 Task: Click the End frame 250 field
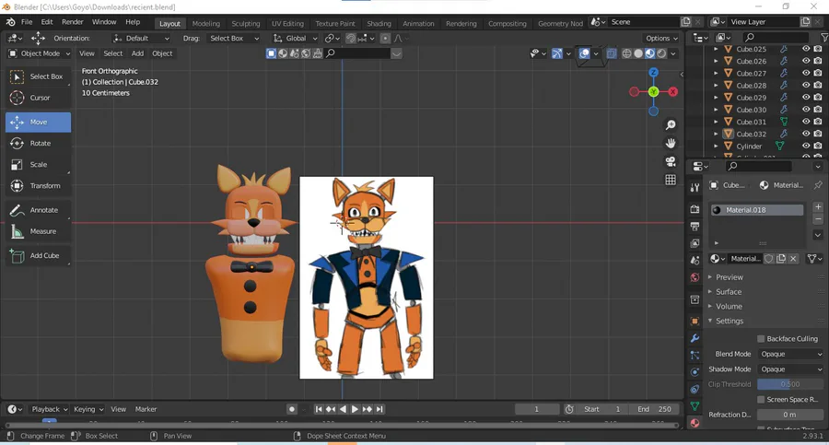coord(655,409)
